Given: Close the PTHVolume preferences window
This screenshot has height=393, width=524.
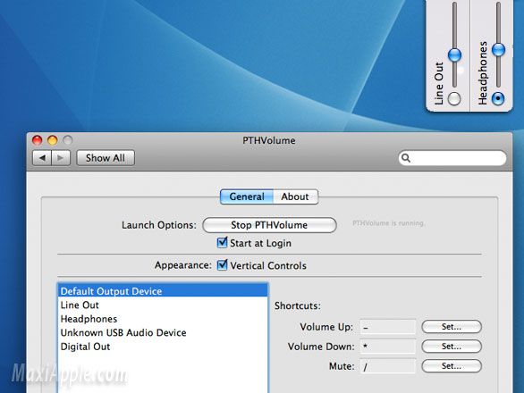Looking at the screenshot, I should [37, 140].
